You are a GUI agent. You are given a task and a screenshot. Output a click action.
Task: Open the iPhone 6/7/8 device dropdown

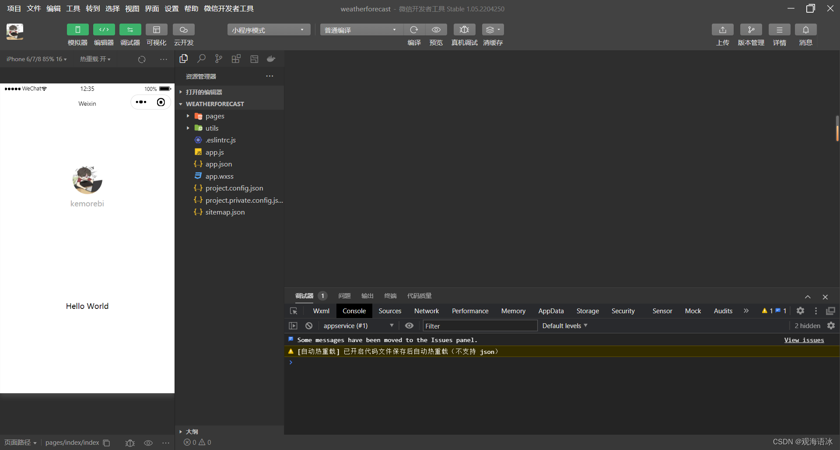pyautogui.click(x=37, y=59)
